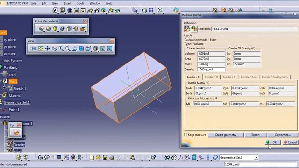The width and height of the screenshot is (299, 168).
Task: Toggle the Keep measure checkbox
Action: pos(185,135)
